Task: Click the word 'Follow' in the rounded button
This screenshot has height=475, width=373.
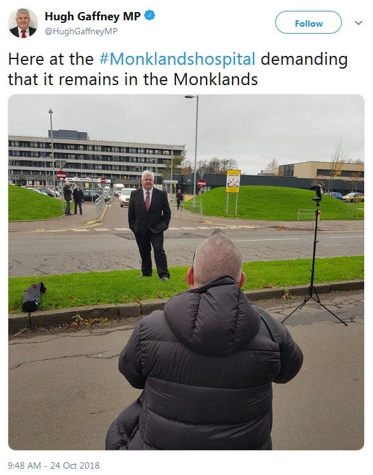Action: (309, 23)
